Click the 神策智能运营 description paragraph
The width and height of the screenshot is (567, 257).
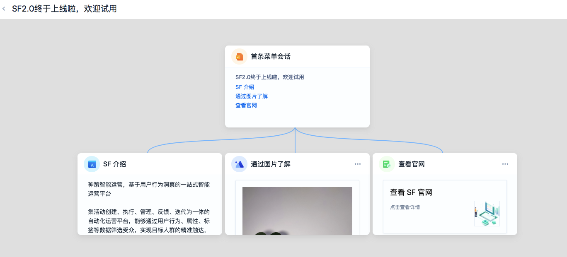149,189
